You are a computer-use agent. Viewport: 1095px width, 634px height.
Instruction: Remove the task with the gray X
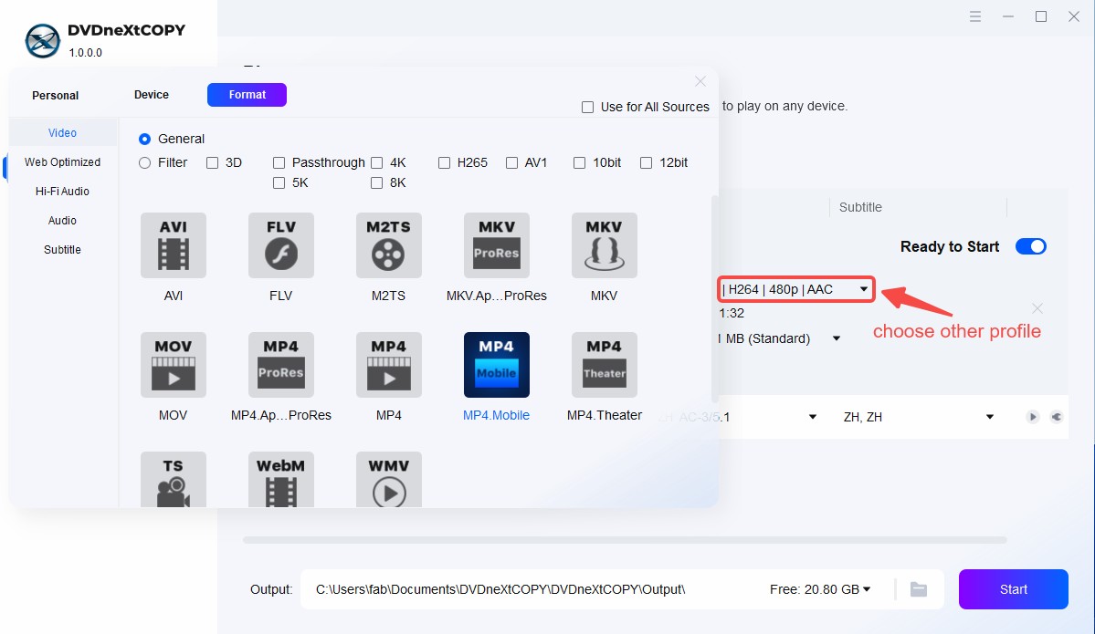1037,308
